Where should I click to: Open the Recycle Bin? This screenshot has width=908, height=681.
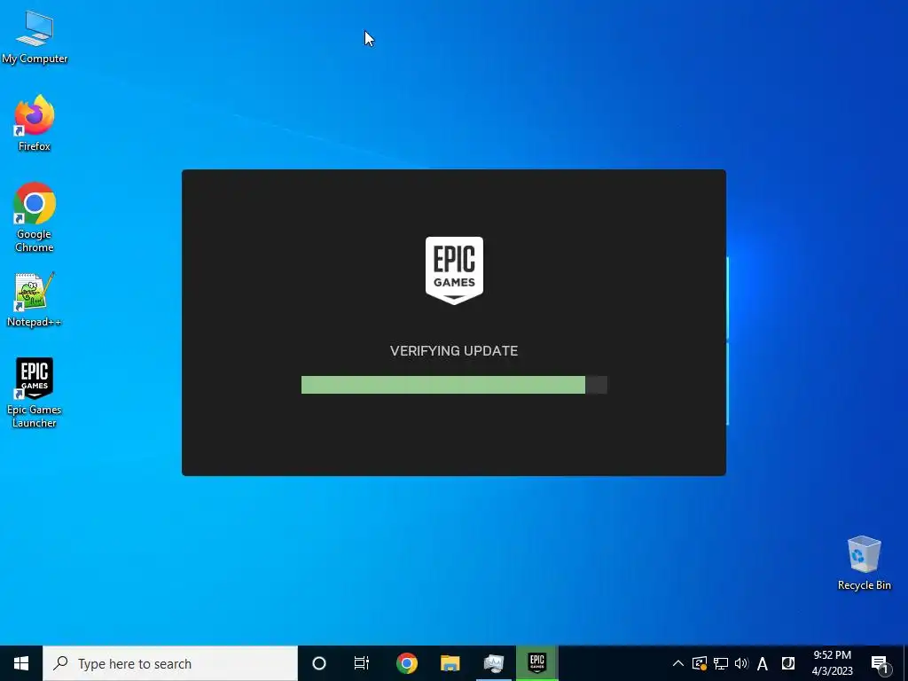click(864, 563)
